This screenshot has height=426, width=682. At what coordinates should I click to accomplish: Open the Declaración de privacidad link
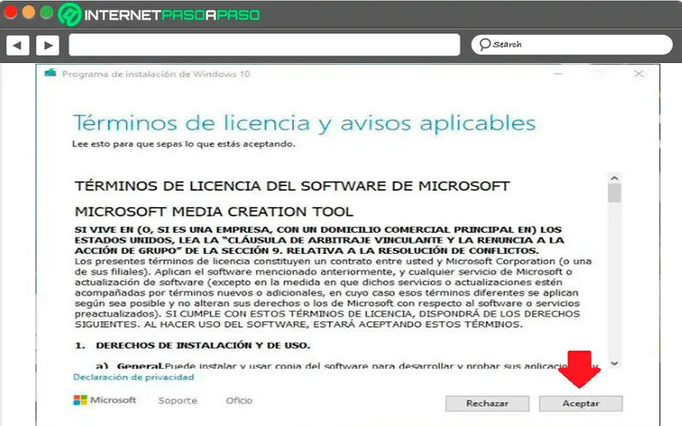point(134,377)
